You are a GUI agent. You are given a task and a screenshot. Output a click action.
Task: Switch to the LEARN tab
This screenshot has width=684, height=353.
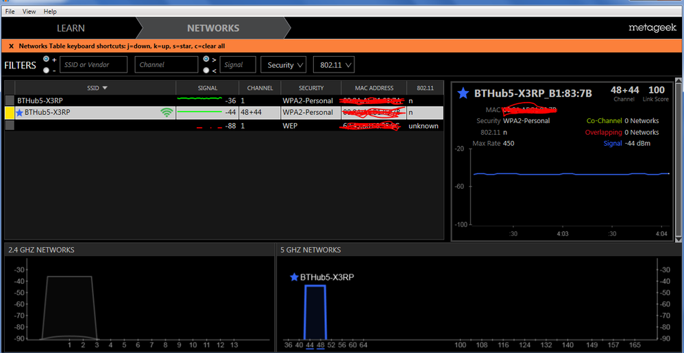point(71,28)
